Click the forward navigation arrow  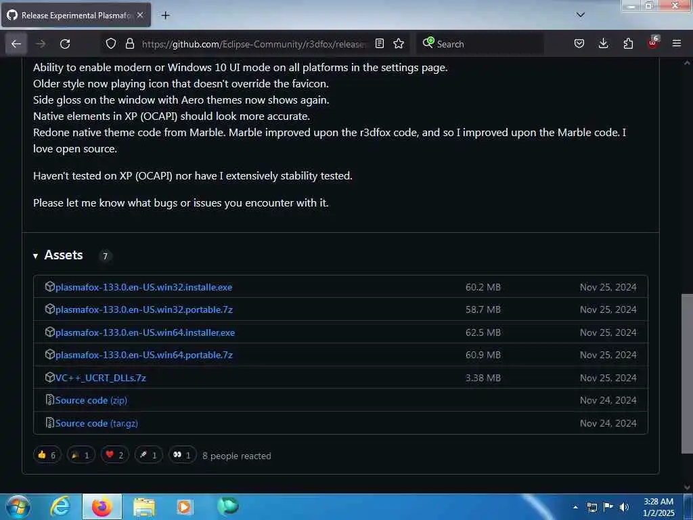pyautogui.click(x=41, y=44)
